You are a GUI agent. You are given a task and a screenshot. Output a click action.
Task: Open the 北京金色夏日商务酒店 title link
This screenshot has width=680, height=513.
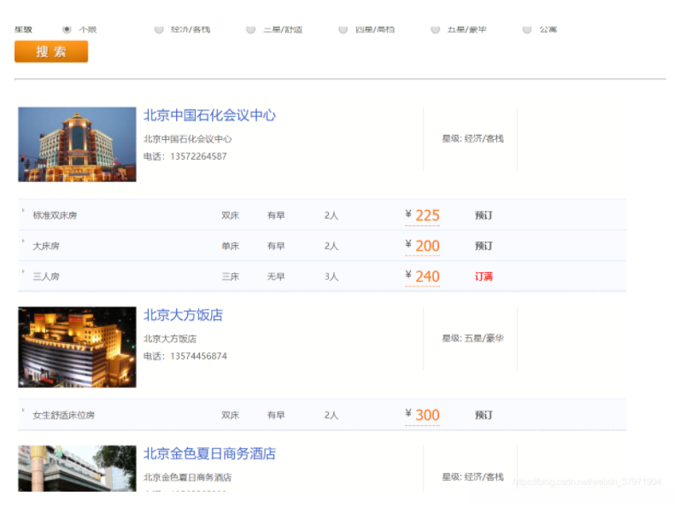(x=209, y=453)
